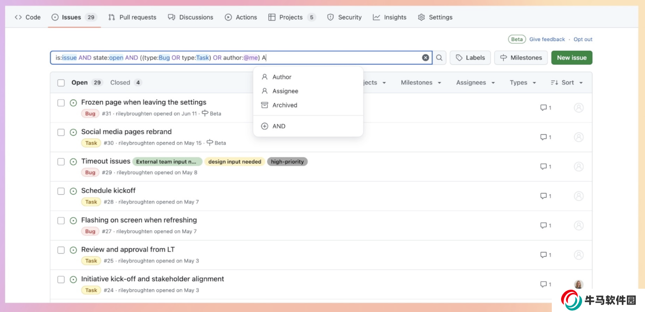Select checkbox for Review and approval from LT
Screen dimensions: 645x312
point(61,250)
